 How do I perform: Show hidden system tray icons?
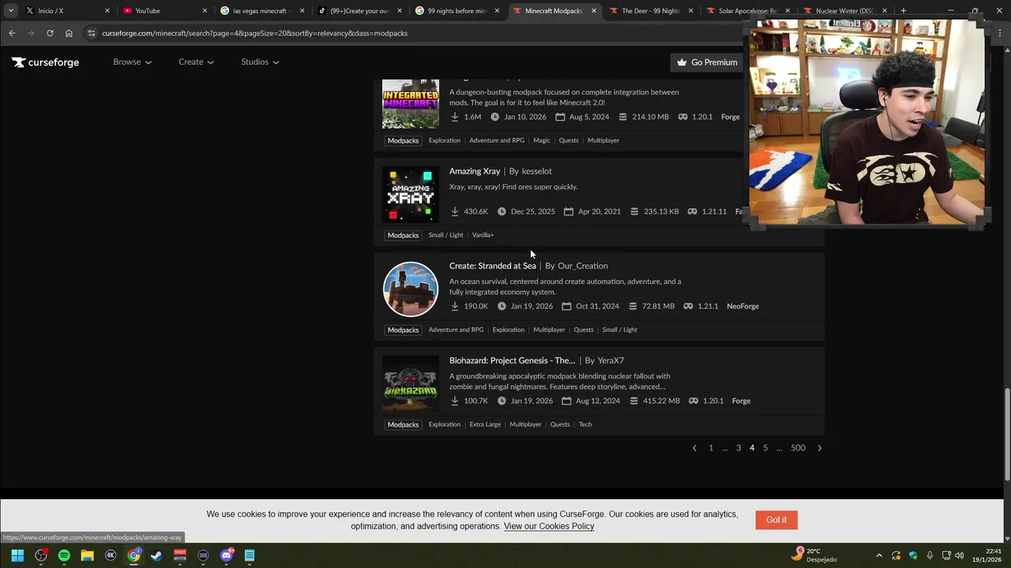879,555
